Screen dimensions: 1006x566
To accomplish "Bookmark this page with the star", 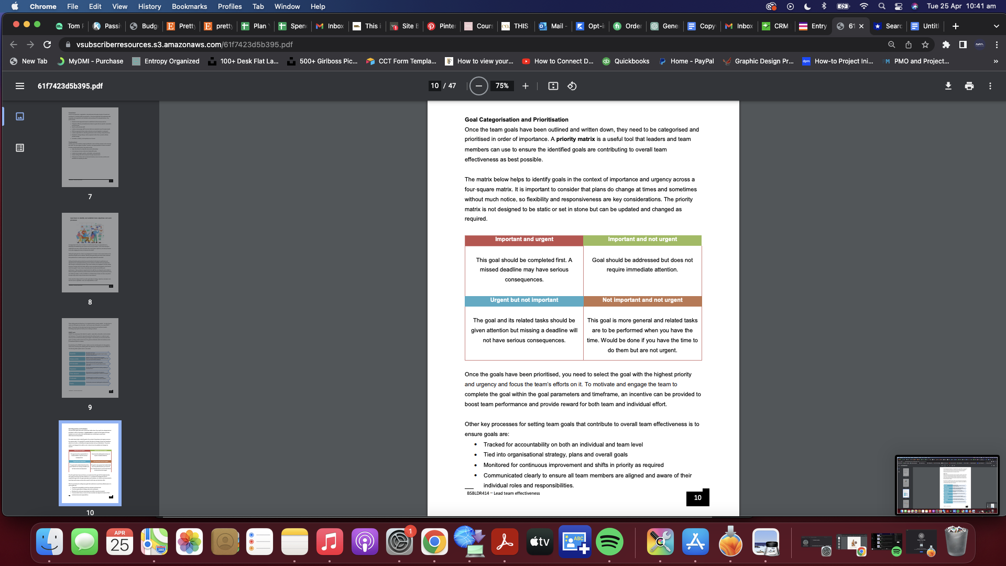I will pos(925,45).
